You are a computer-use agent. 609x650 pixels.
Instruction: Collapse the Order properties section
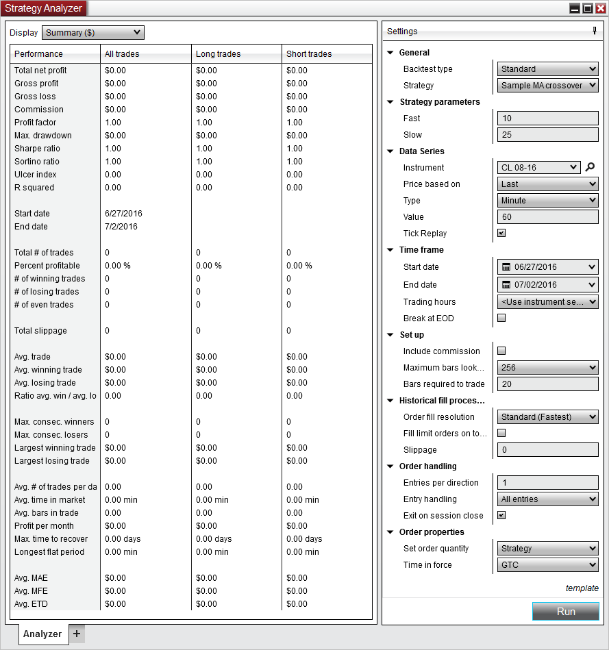pos(390,532)
